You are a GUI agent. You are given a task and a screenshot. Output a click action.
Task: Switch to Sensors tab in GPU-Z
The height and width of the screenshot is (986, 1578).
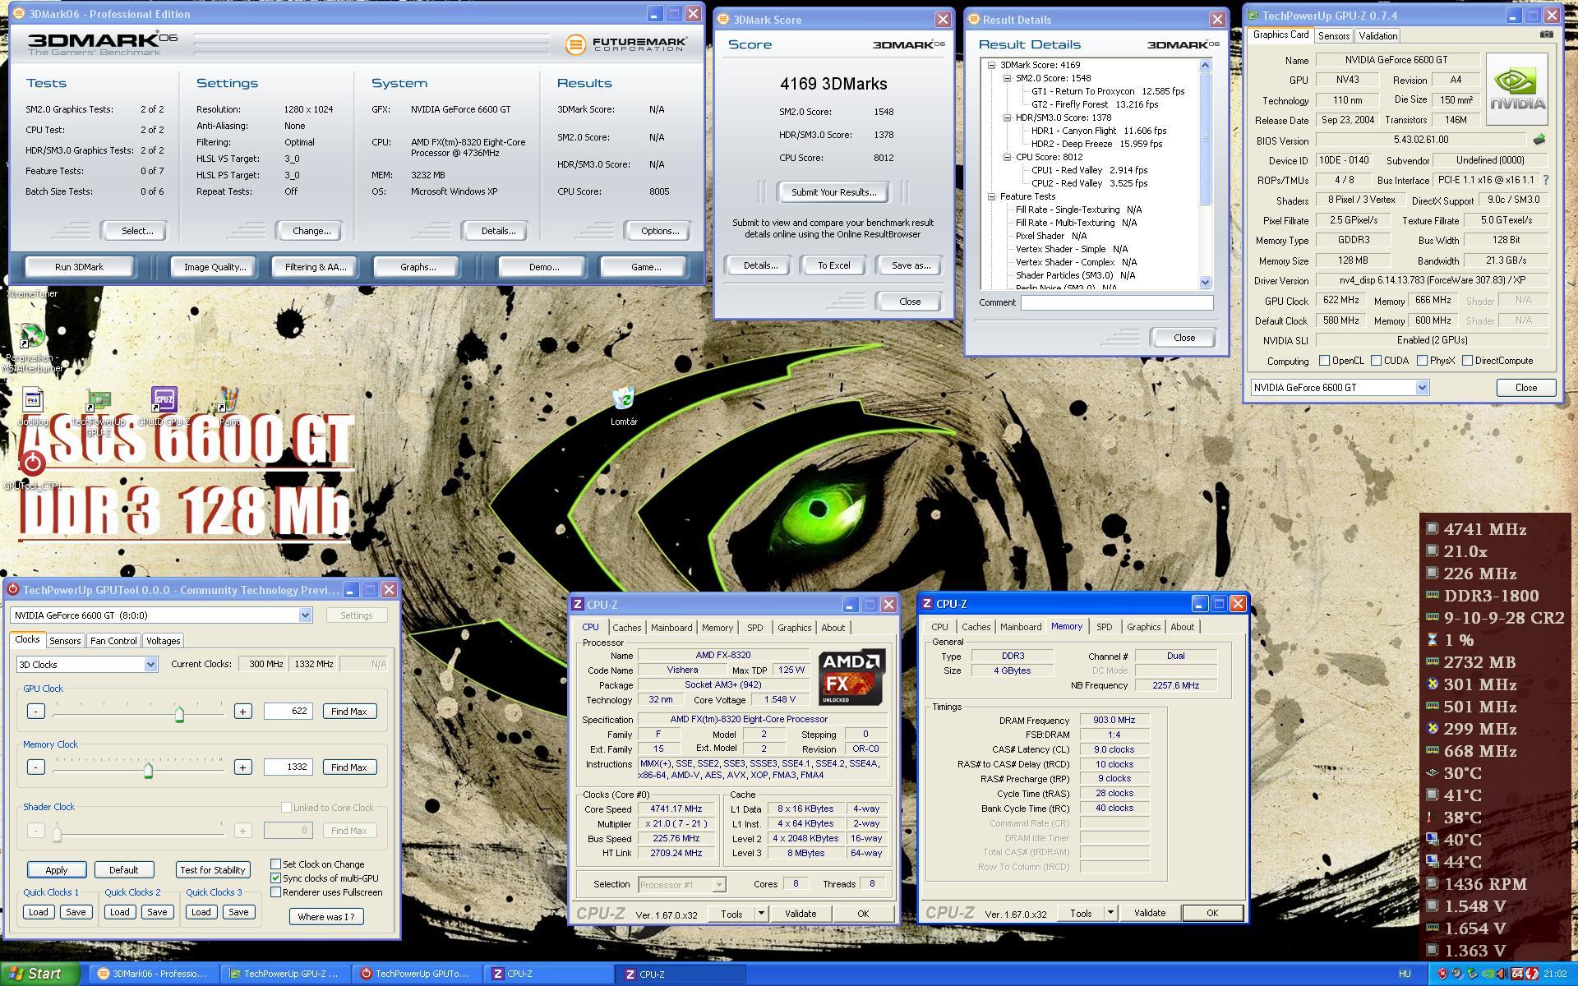1334,35
